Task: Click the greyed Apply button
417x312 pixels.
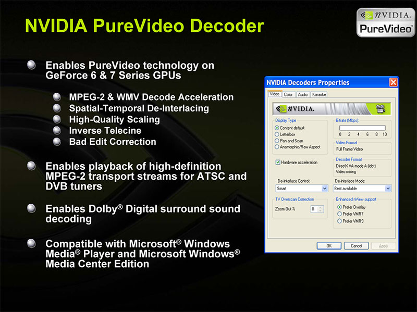Action: pyautogui.click(x=384, y=245)
